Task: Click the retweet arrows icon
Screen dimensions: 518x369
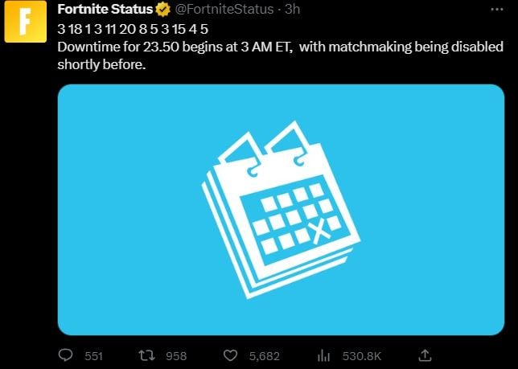Action: coord(146,355)
